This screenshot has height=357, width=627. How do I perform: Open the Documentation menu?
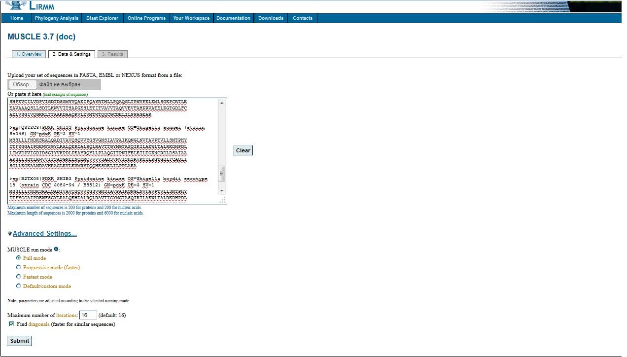pyautogui.click(x=233, y=18)
